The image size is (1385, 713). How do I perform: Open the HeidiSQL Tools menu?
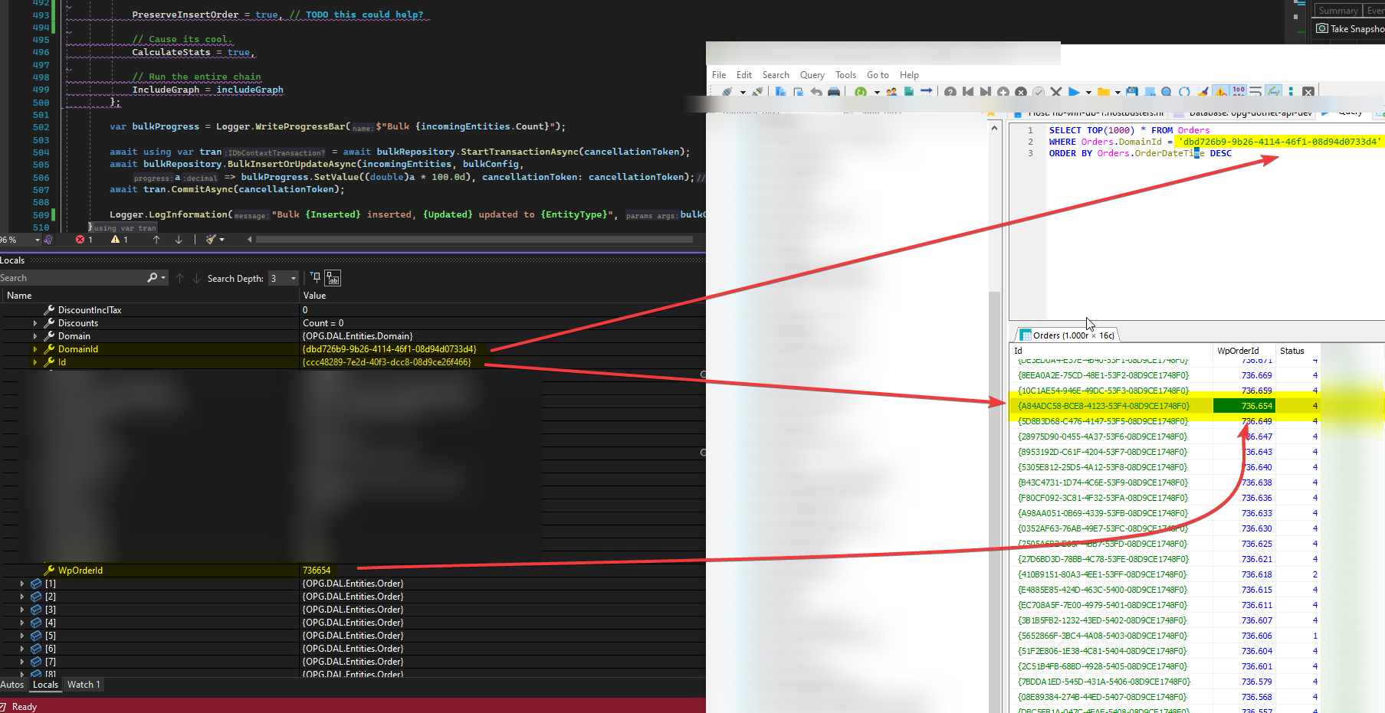click(x=845, y=75)
